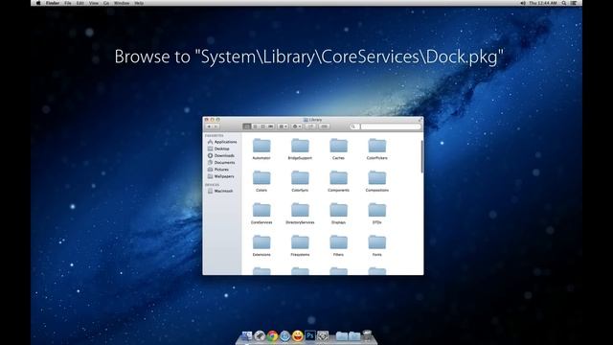Open the Extensions folder
The width and height of the screenshot is (613, 345).
pos(261,242)
